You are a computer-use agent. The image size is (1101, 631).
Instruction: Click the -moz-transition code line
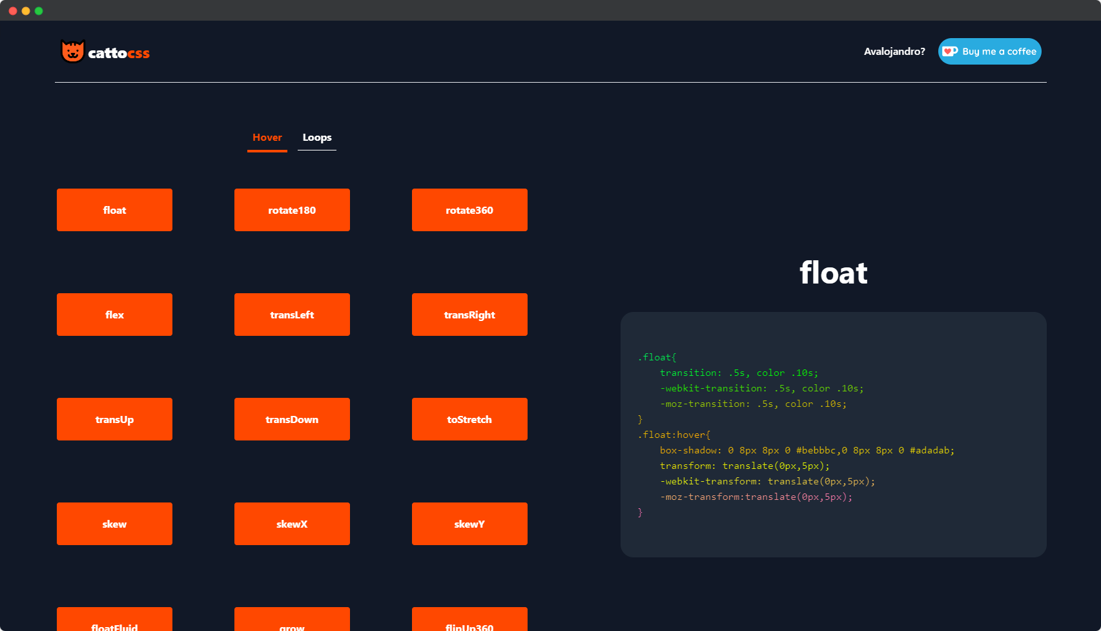click(x=753, y=404)
